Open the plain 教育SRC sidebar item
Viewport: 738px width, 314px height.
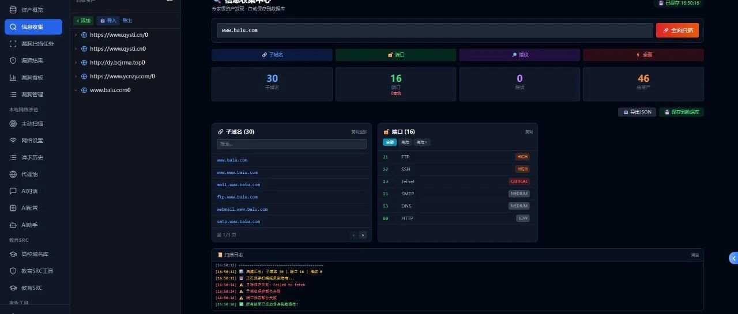35,287
